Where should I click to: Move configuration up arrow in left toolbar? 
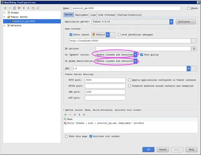click(24, 8)
